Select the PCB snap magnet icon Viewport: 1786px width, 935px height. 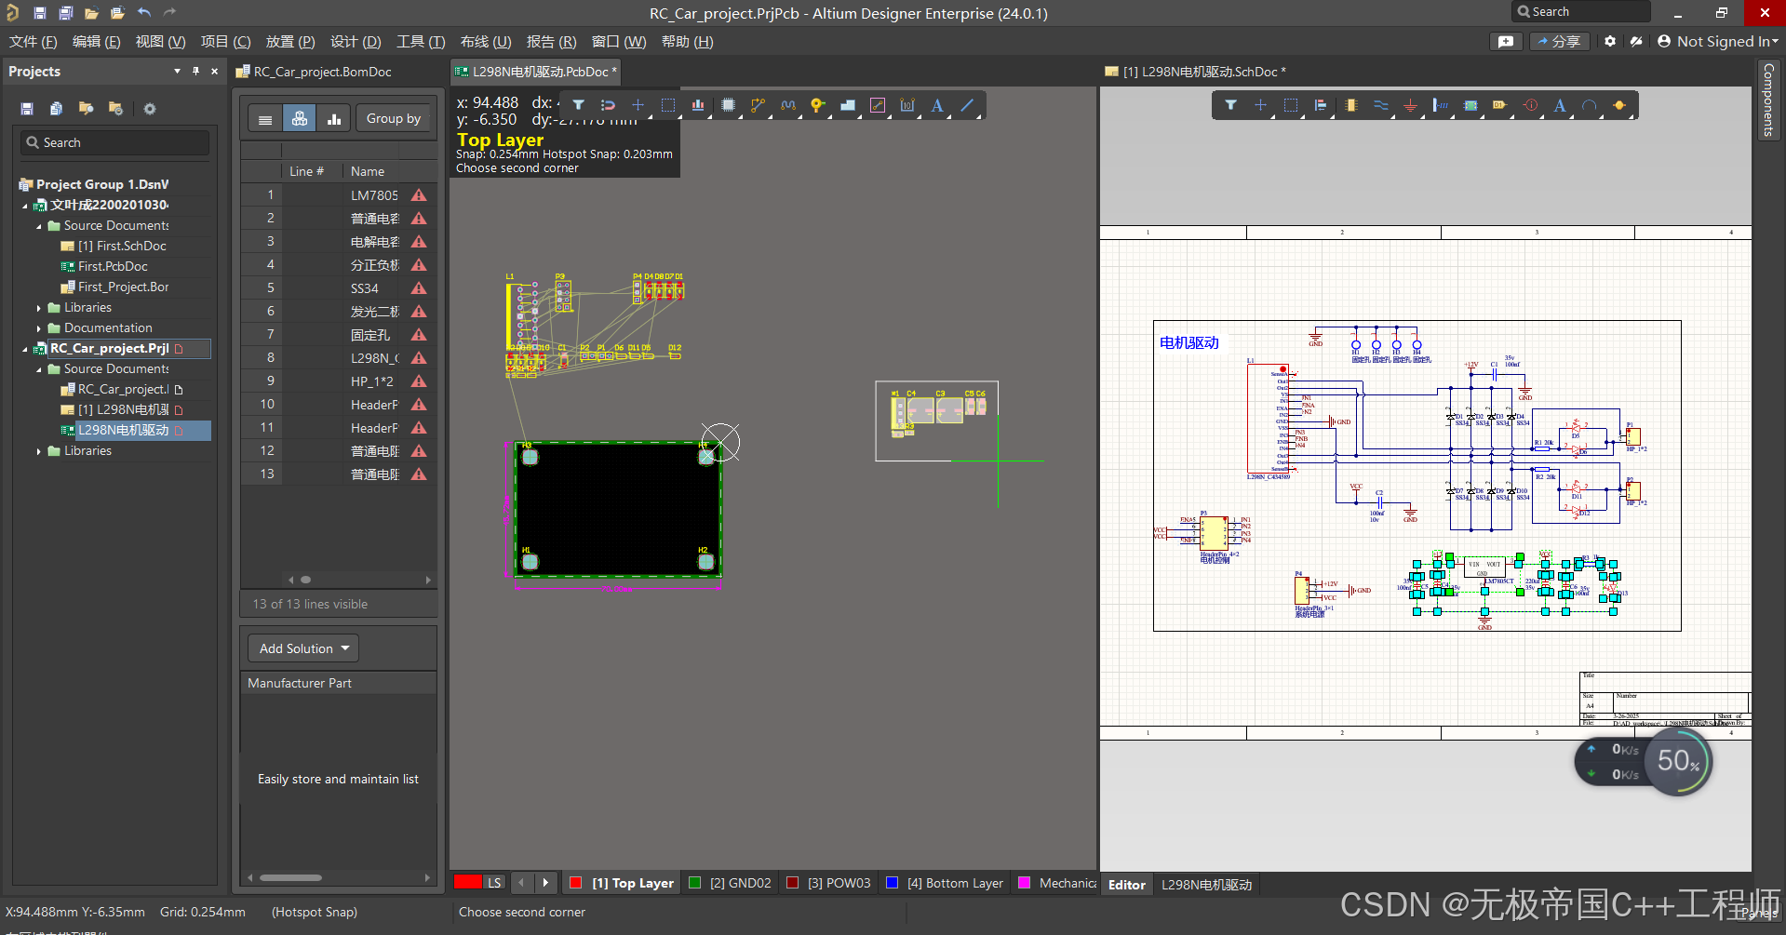tap(608, 105)
